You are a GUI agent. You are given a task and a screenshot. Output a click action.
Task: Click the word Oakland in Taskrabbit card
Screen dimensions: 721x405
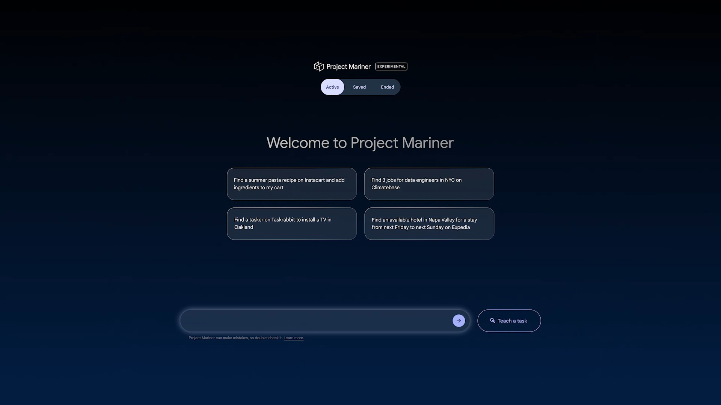click(x=244, y=227)
